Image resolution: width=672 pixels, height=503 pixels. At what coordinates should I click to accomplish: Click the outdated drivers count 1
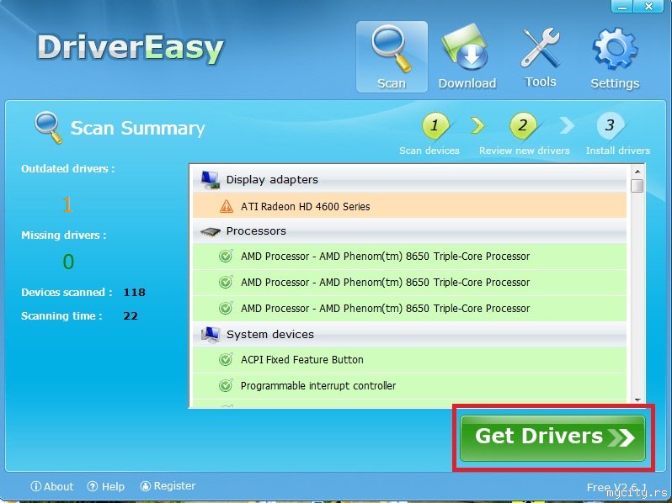coord(67,204)
